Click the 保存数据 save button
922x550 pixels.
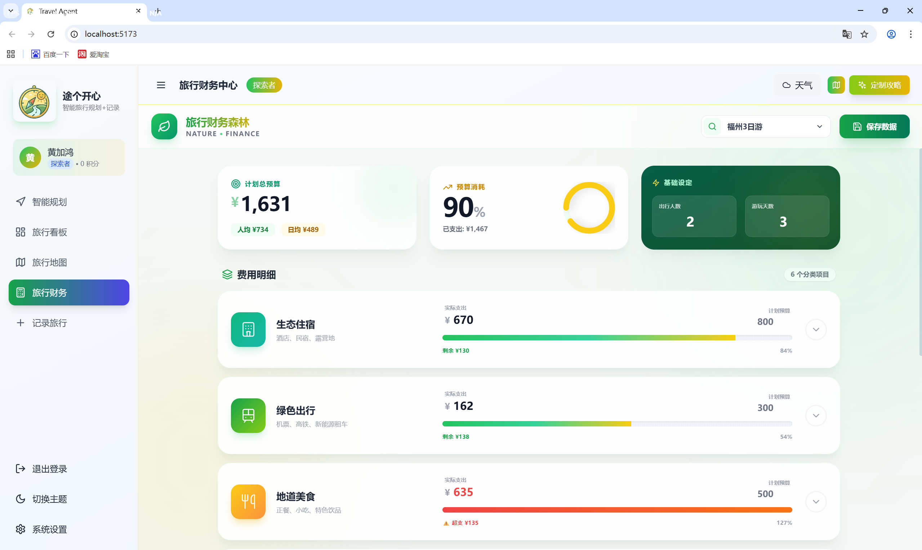click(x=874, y=126)
